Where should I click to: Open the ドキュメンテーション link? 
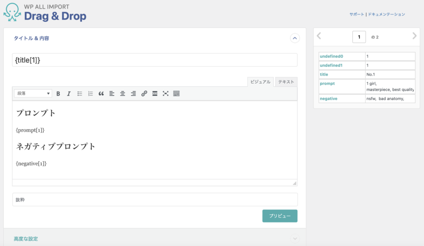386,14
